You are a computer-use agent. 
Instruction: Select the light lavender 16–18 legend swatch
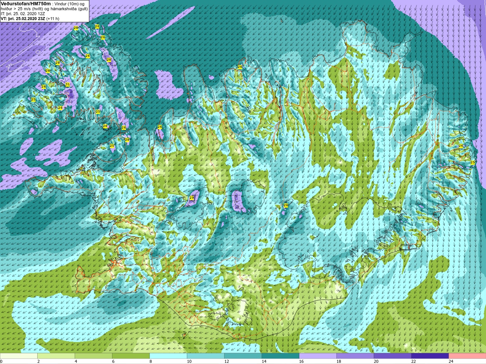pos(318,356)
